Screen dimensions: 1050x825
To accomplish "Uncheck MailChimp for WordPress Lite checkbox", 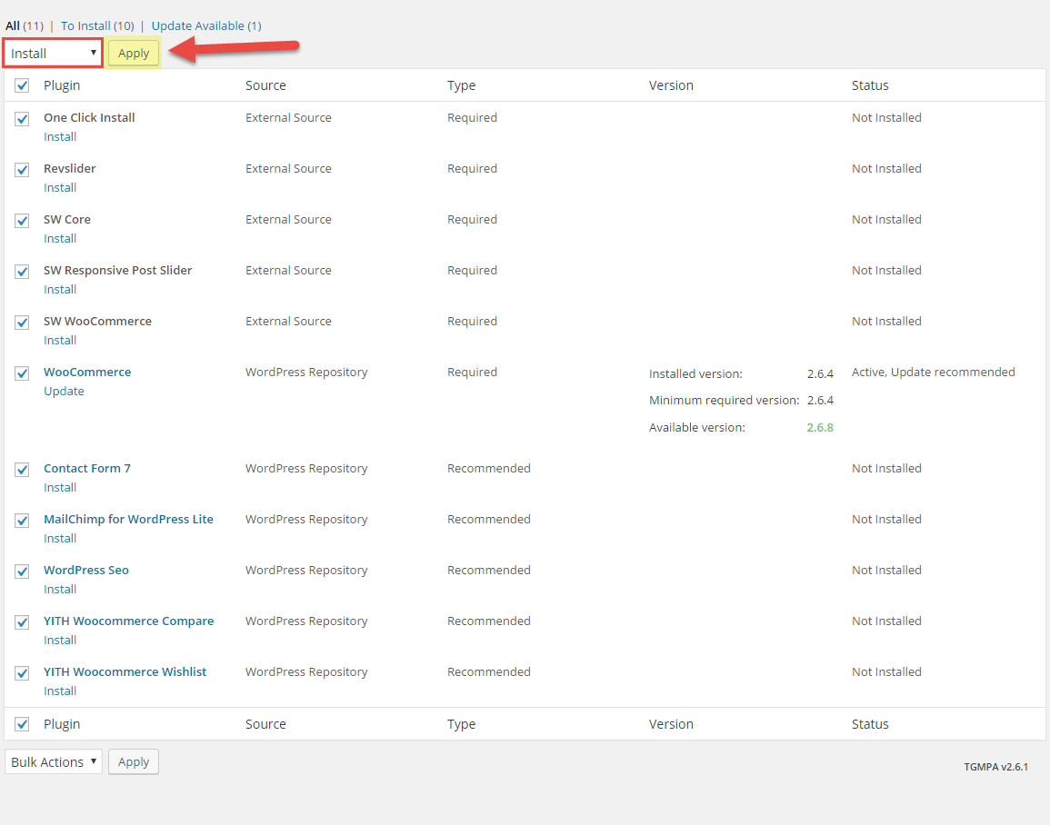I will tap(22, 521).
